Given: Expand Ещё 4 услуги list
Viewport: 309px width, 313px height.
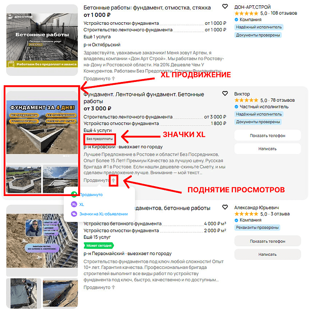Looking at the screenshot, I should (x=98, y=131).
